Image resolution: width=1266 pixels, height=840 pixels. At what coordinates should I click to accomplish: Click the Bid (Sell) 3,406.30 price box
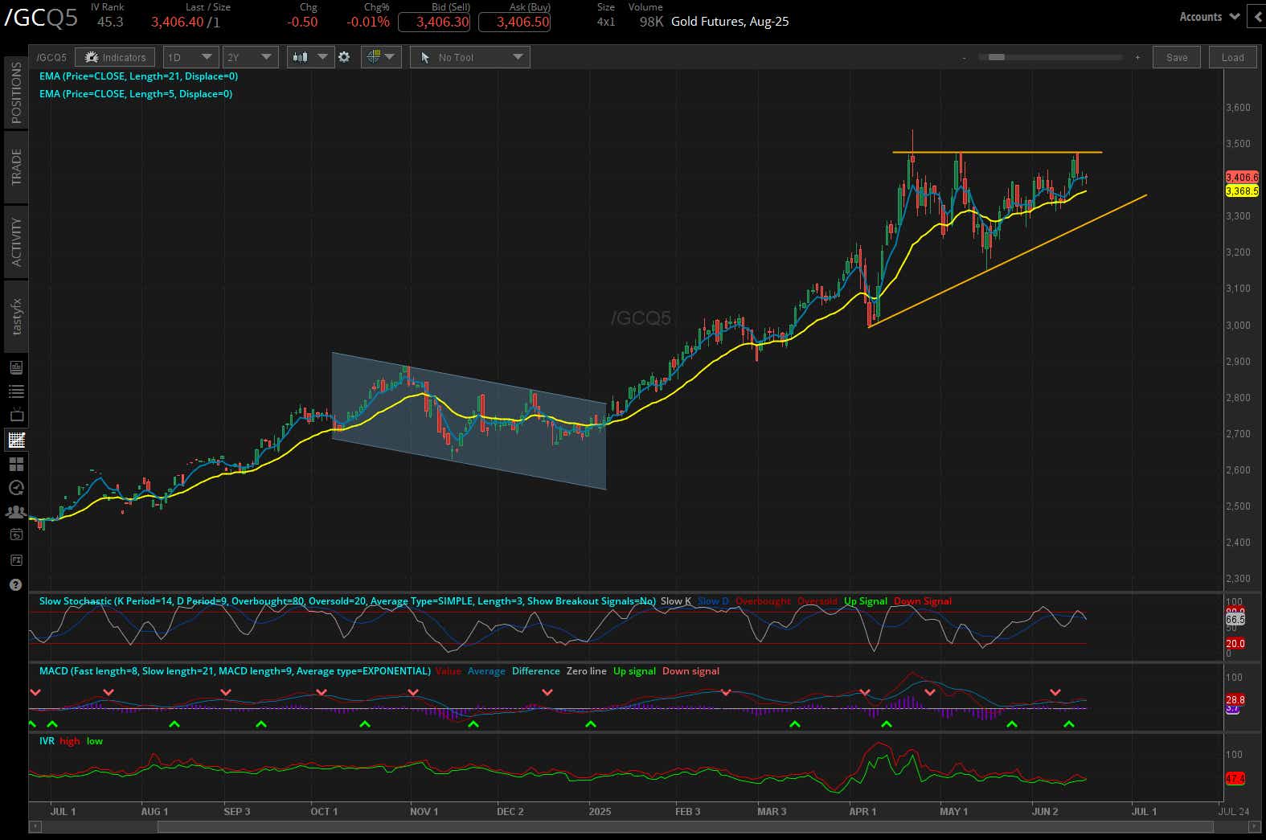pyautogui.click(x=434, y=22)
